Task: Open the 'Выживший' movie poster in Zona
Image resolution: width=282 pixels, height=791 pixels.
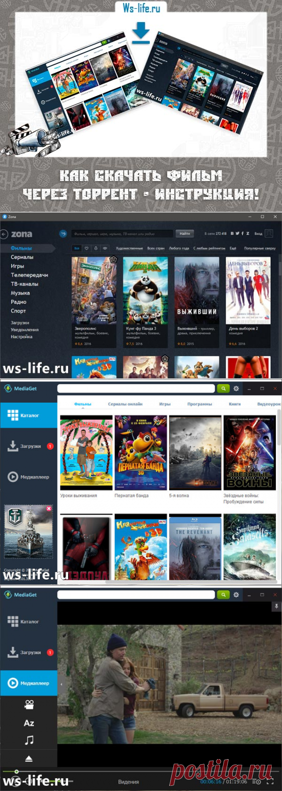Action: pos(197,290)
